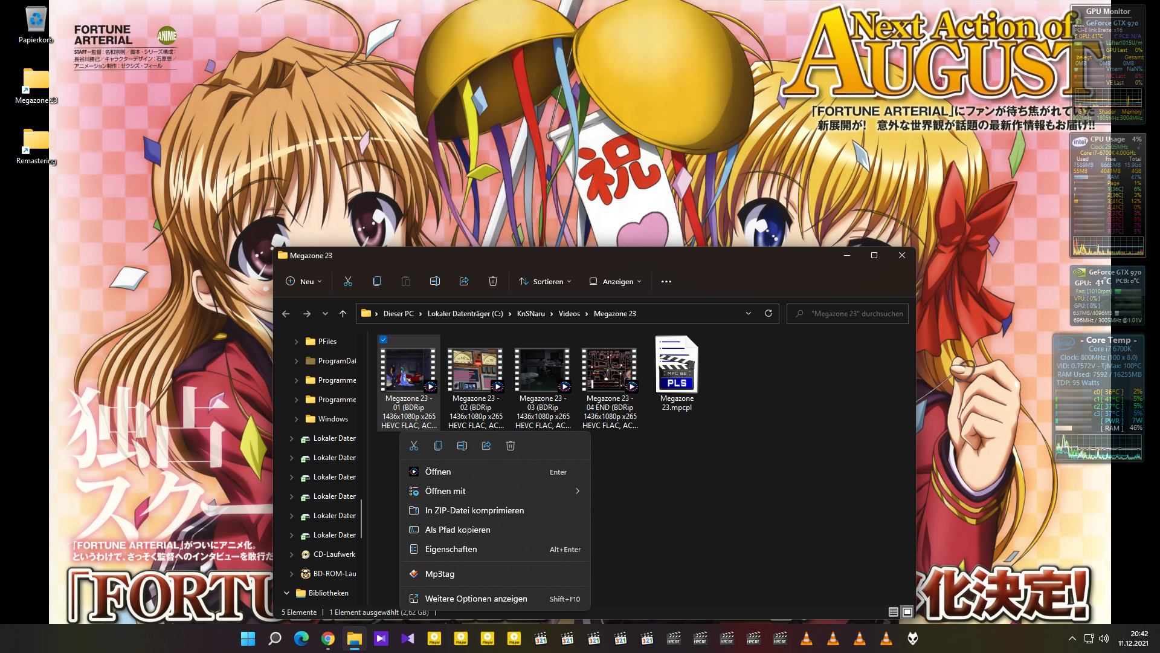1160x653 pixels.
Task: Open the Anzeigen dropdown
Action: (614, 281)
